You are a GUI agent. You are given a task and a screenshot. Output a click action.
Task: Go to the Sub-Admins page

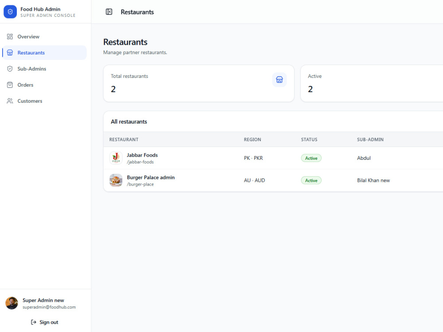coord(44,69)
